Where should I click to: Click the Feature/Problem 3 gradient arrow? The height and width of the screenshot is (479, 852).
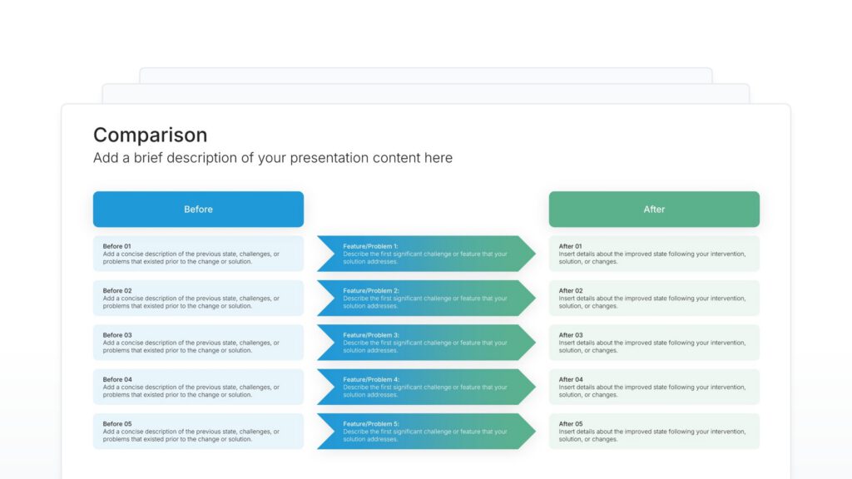[425, 343]
